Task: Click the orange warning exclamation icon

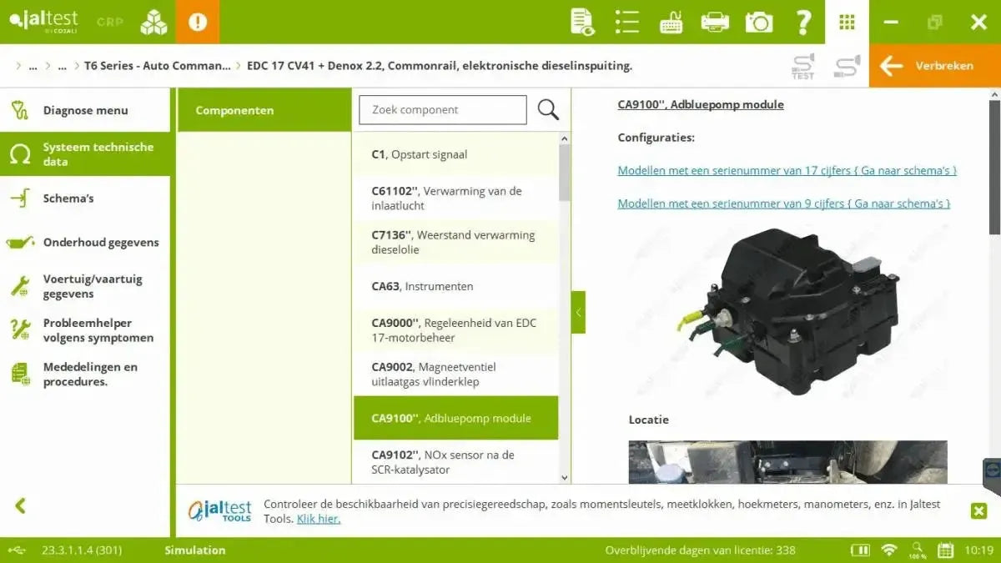Action: tap(198, 22)
